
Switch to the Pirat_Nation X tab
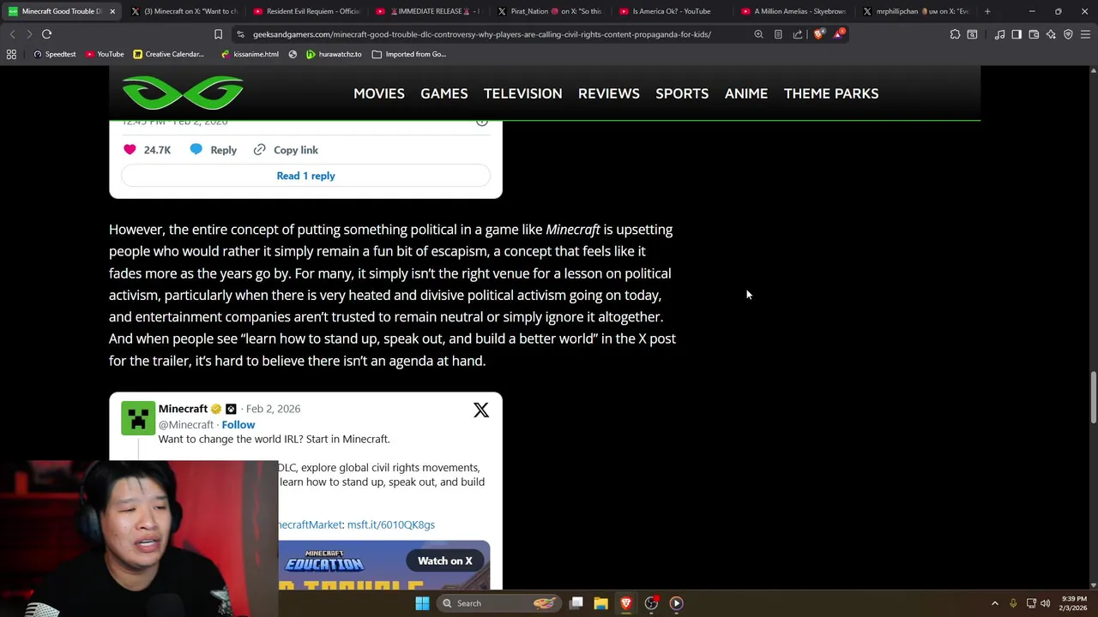550,11
